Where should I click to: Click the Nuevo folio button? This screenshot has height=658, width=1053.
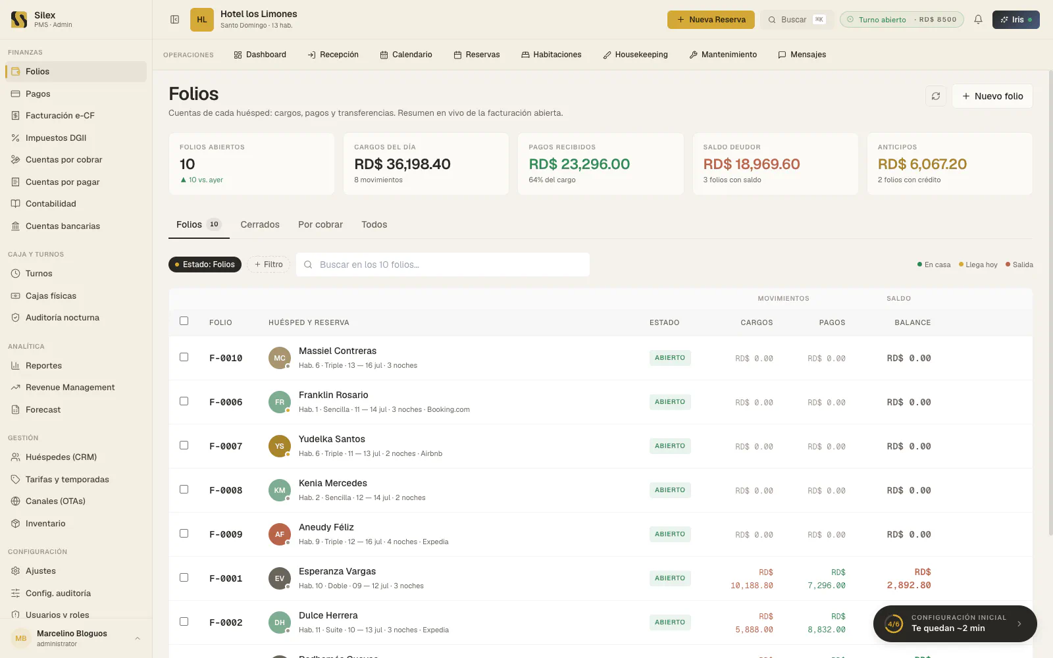point(992,96)
